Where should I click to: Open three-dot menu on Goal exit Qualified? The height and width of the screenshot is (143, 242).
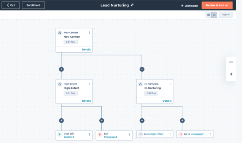coord(89,135)
